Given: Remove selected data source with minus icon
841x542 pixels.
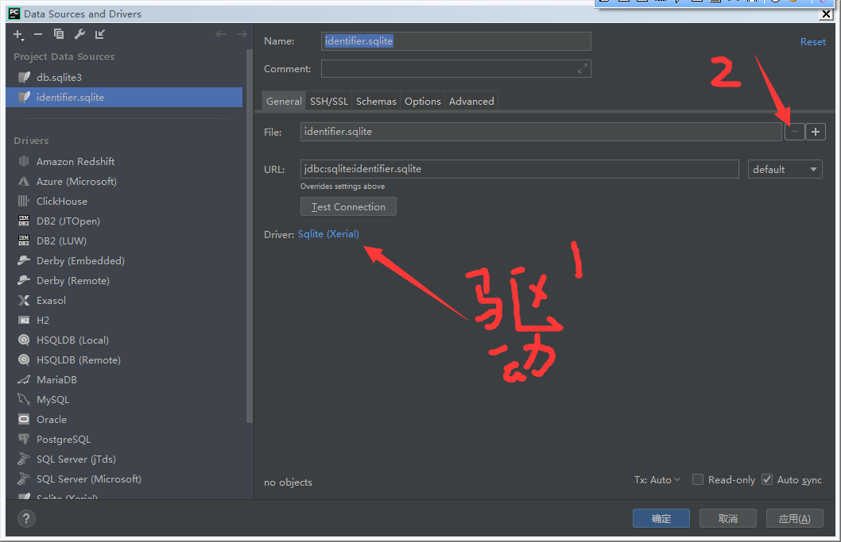Looking at the screenshot, I should 38,34.
